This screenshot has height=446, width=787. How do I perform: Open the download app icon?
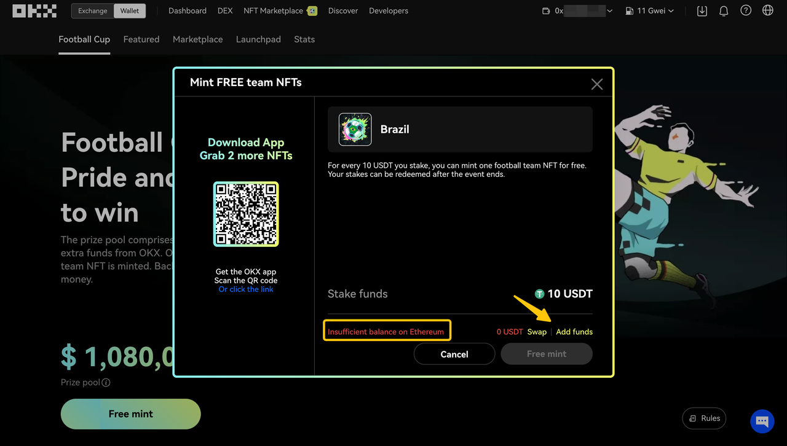pyautogui.click(x=702, y=10)
